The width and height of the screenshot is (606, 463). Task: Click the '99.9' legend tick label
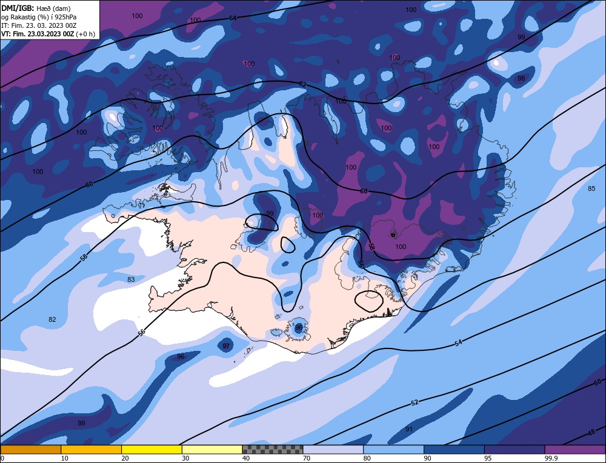[x=550, y=458]
